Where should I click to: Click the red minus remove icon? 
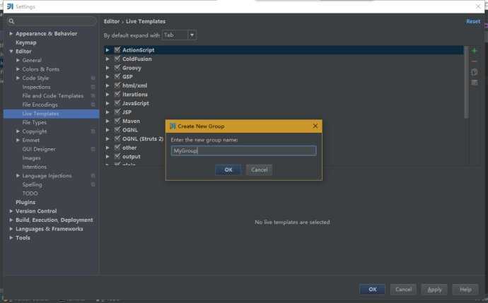coord(474,61)
